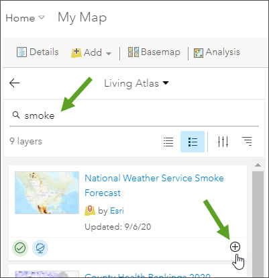
Task: Click the blue Living Atlas globe badge
Action: 40,248
